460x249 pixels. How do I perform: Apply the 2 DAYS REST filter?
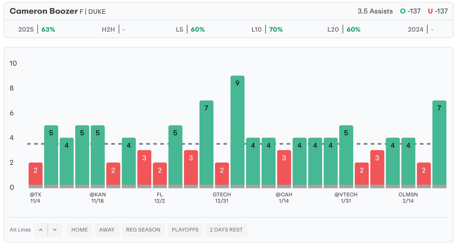click(x=226, y=230)
